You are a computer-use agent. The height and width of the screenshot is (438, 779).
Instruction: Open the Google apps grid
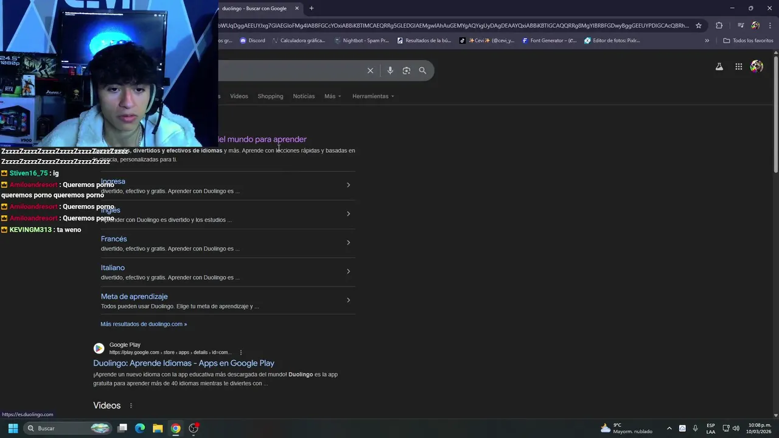[739, 67]
